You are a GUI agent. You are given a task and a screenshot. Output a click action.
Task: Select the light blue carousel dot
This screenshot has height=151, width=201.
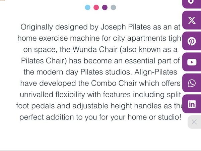point(88,7)
